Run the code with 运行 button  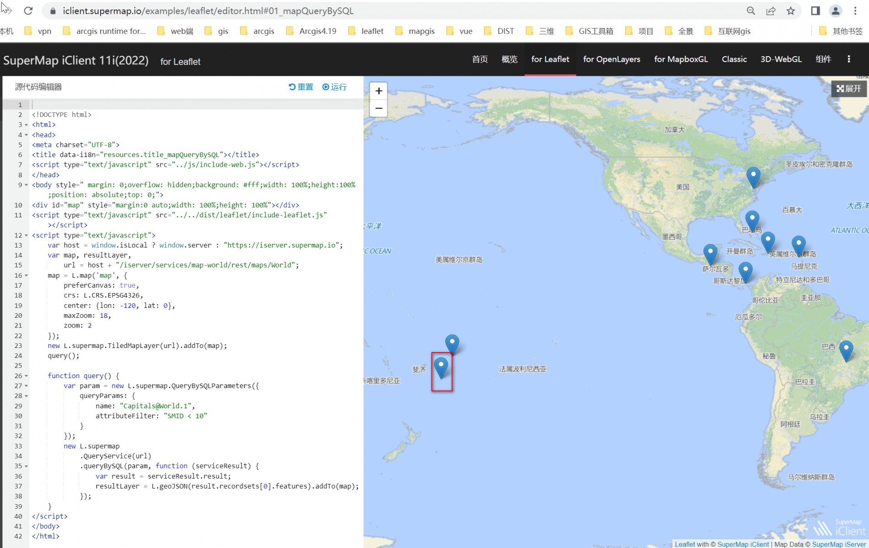[334, 87]
